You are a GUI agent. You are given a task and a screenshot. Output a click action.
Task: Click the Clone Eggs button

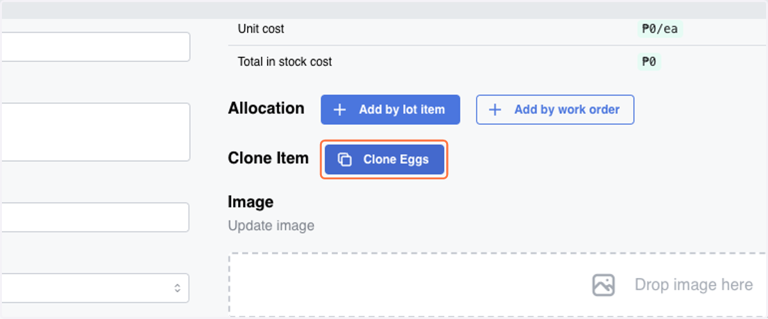384,159
